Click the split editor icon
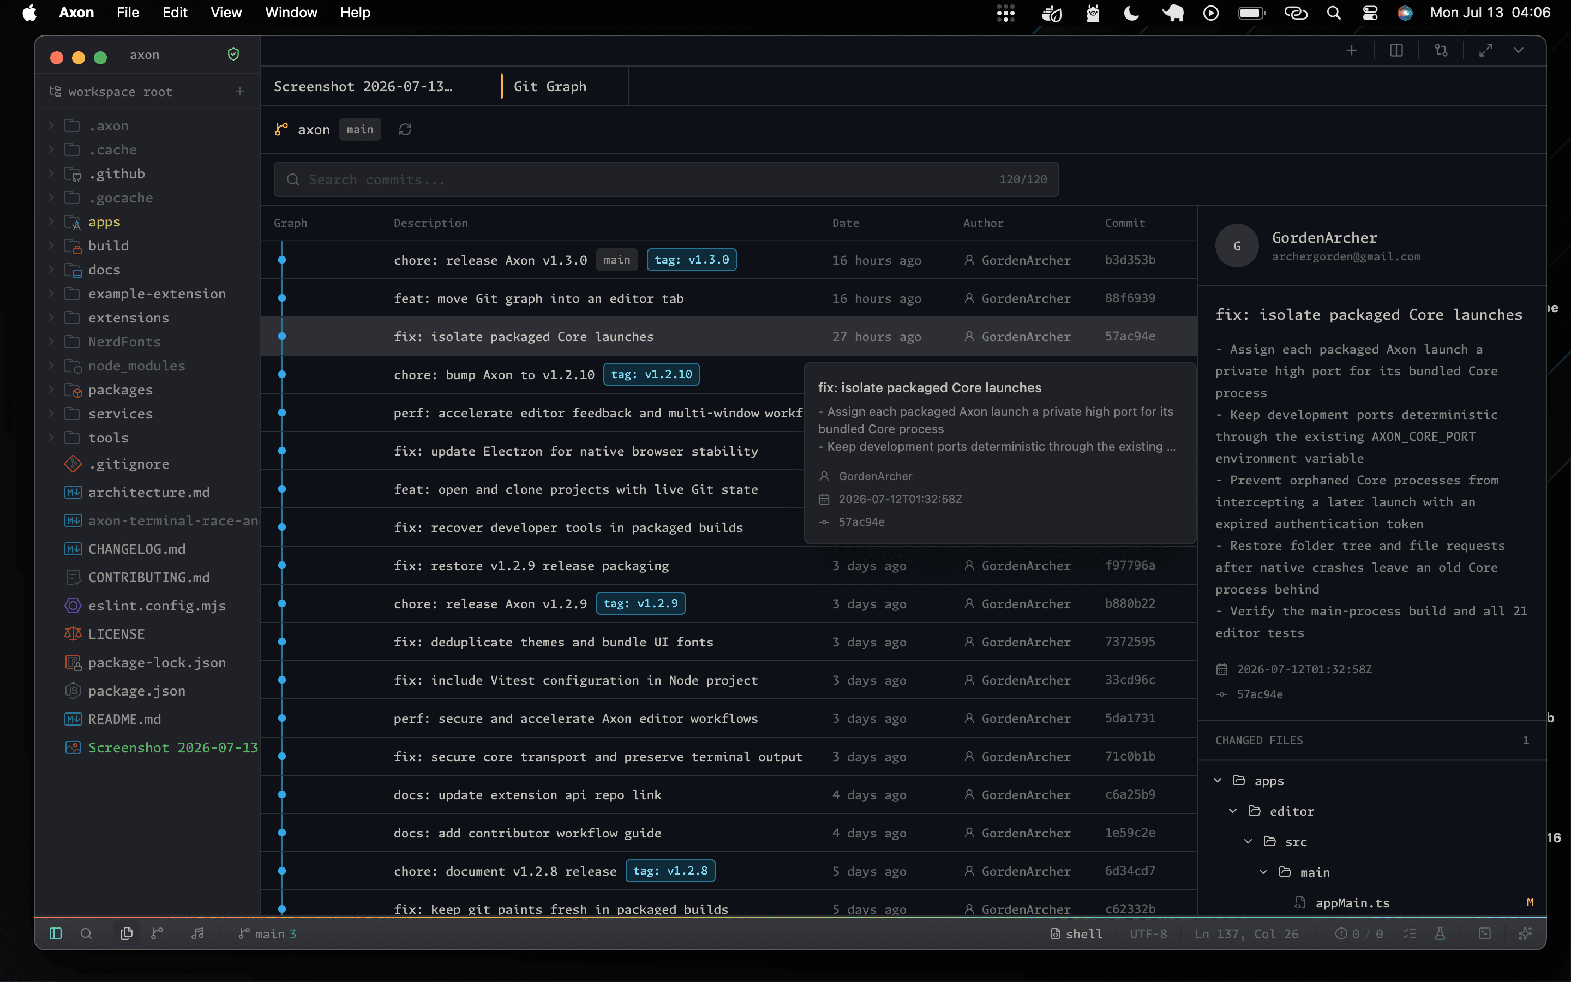Viewport: 1571px width, 982px height. [x=1396, y=51]
